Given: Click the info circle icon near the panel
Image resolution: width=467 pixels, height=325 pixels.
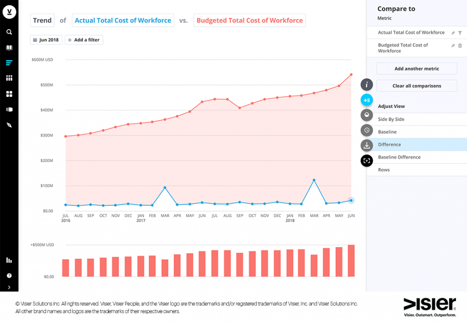Looking at the screenshot, I should 367,85.
